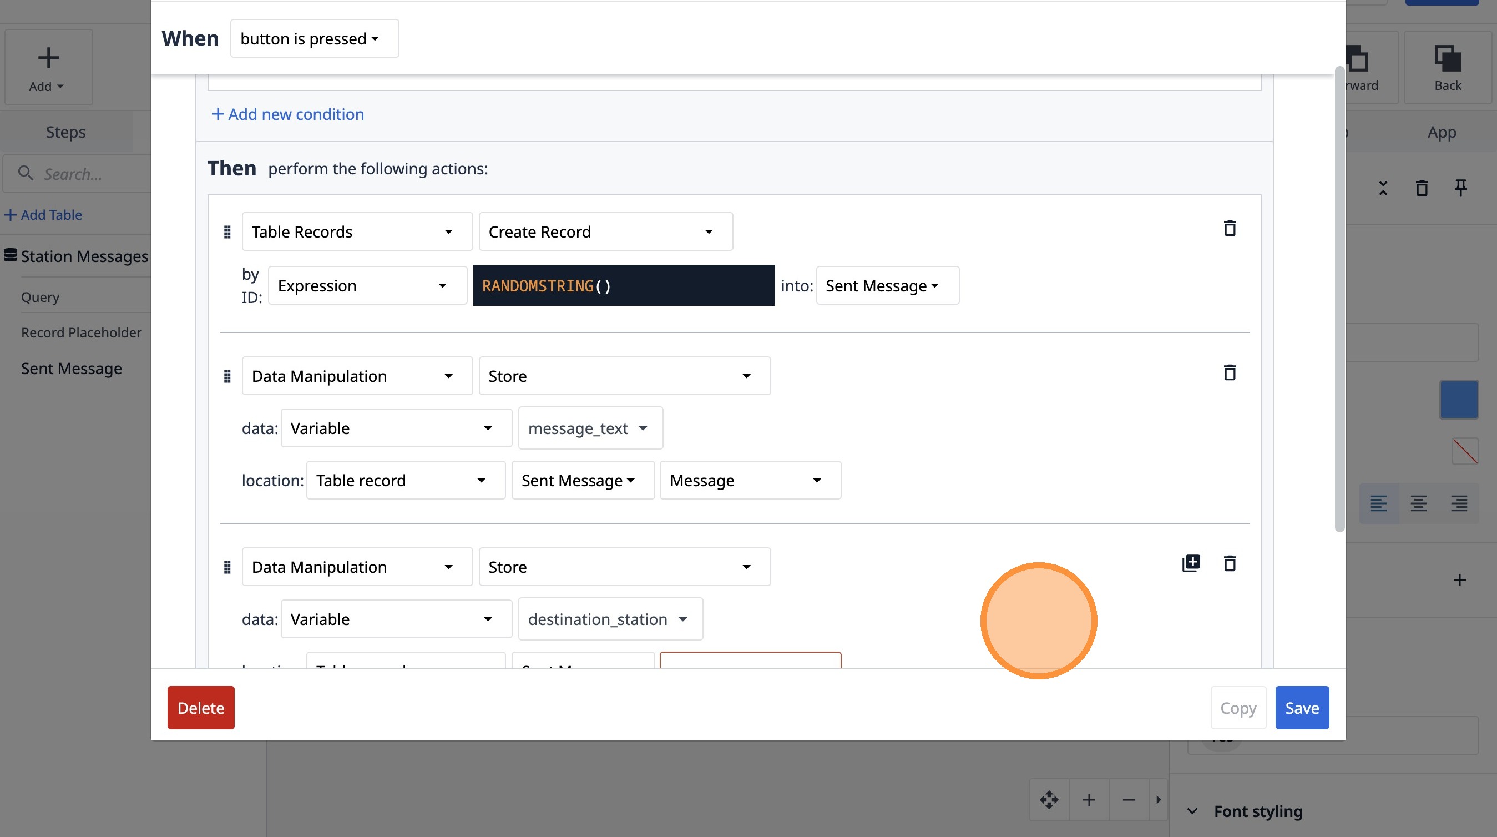Select the left text alignment toggle

point(1378,503)
